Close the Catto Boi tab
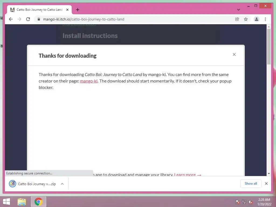Viewport: 276px width, 207px height. [x=67, y=10]
